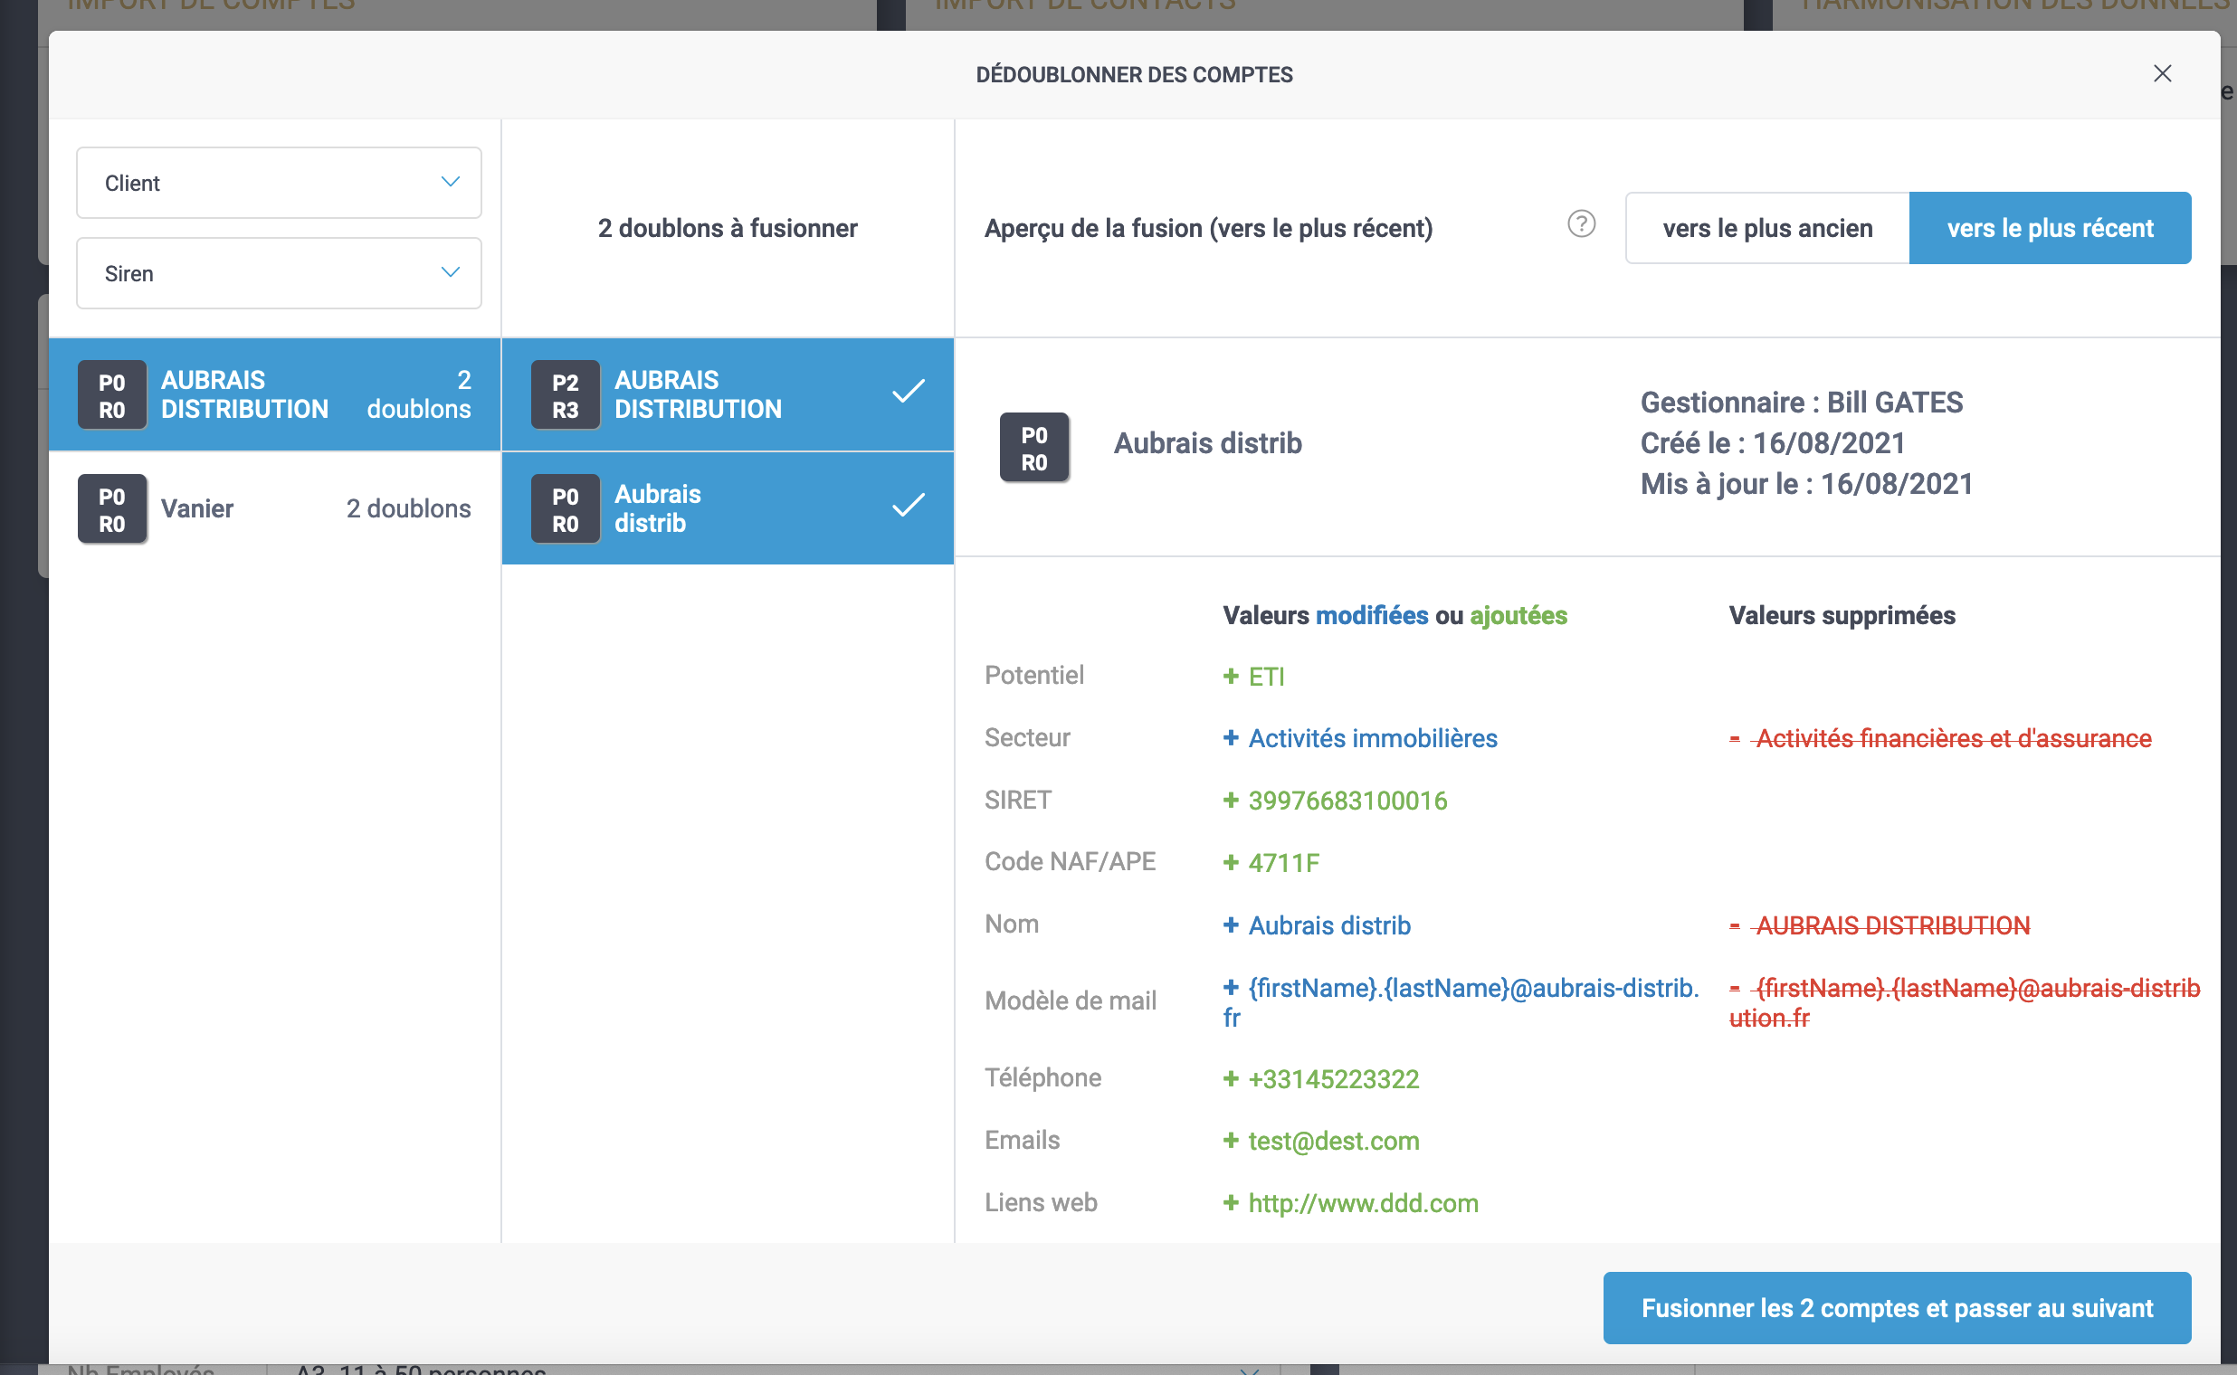2237x1375 pixels.
Task: Click chevron arrow of Siren selector
Action: click(x=451, y=273)
